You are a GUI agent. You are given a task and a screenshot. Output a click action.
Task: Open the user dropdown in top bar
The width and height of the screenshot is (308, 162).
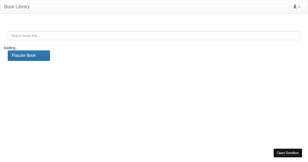pos(296,7)
